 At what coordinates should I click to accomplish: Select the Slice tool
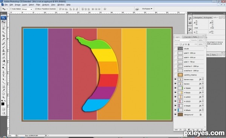click(x=3, y=39)
